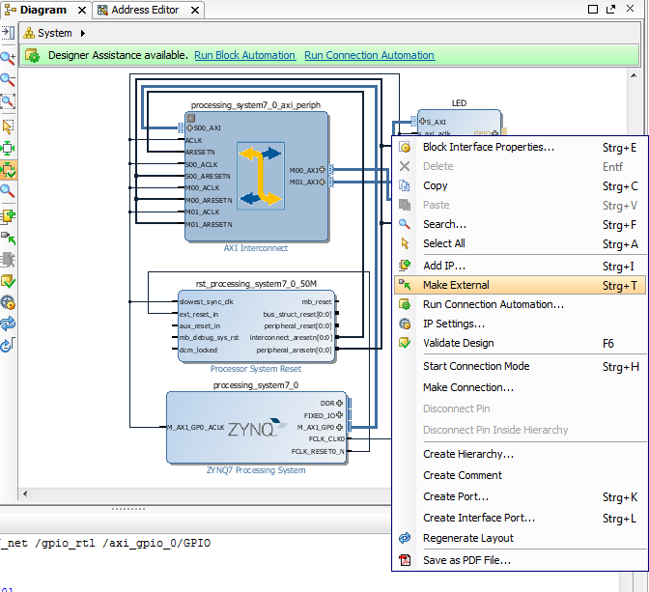This screenshot has height=592, width=649.
Task: Activate the Select Area tool
Action: pos(8,127)
